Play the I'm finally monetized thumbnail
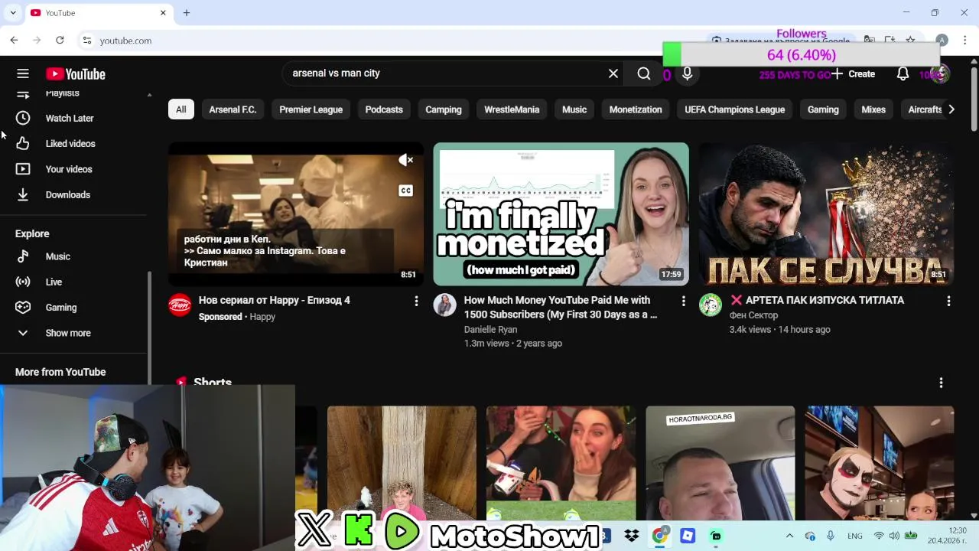 pyautogui.click(x=561, y=214)
